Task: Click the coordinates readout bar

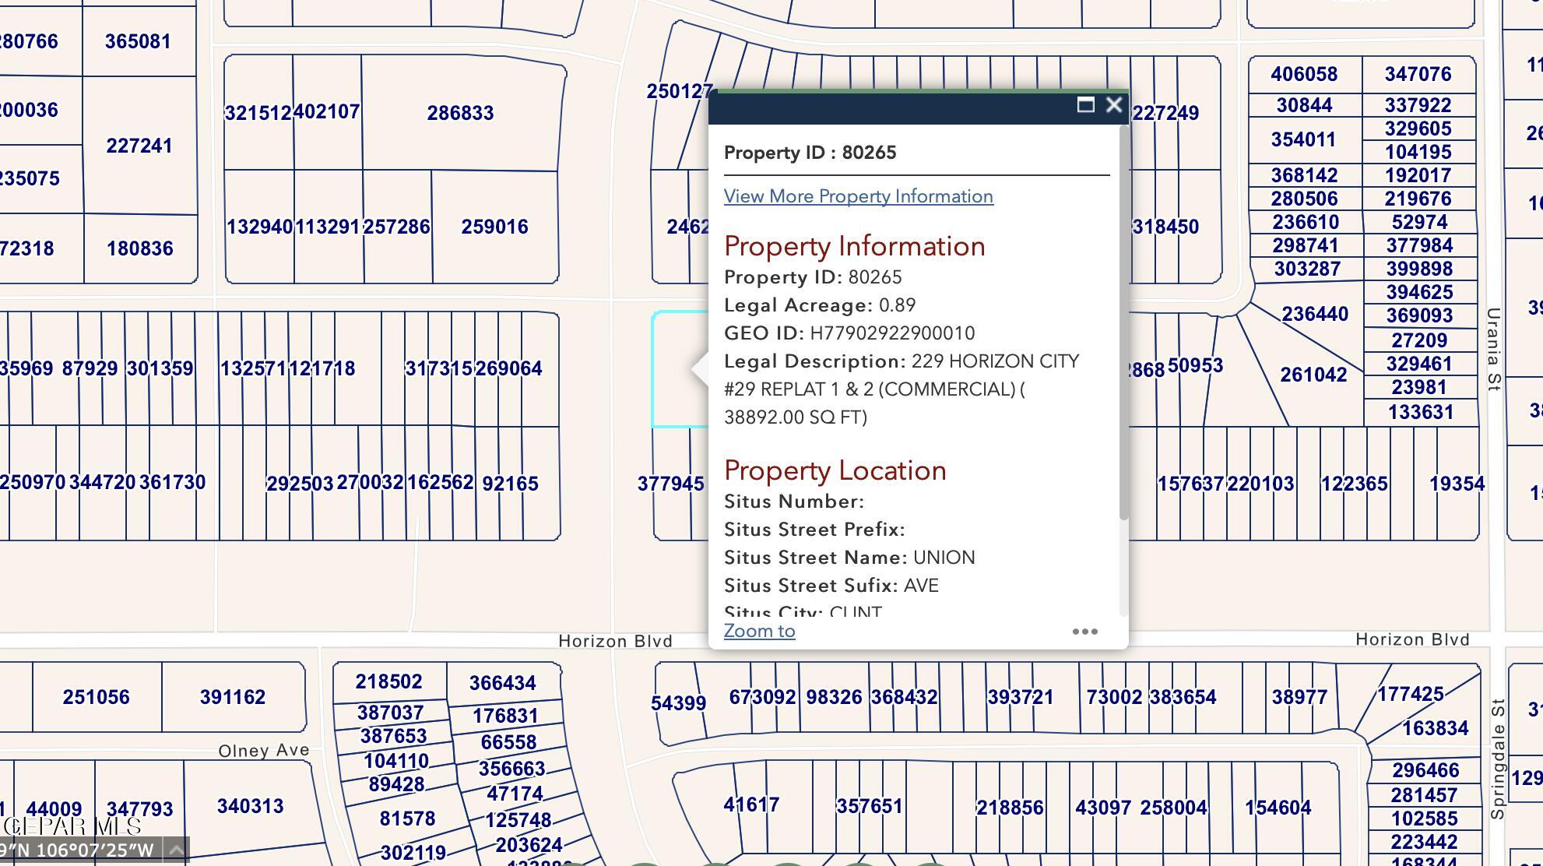Action: [78, 850]
